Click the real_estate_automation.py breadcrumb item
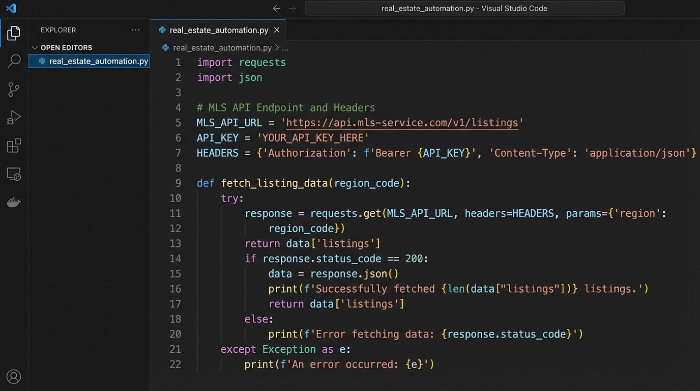This screenshot has height=391, width=700. (222, 48)
